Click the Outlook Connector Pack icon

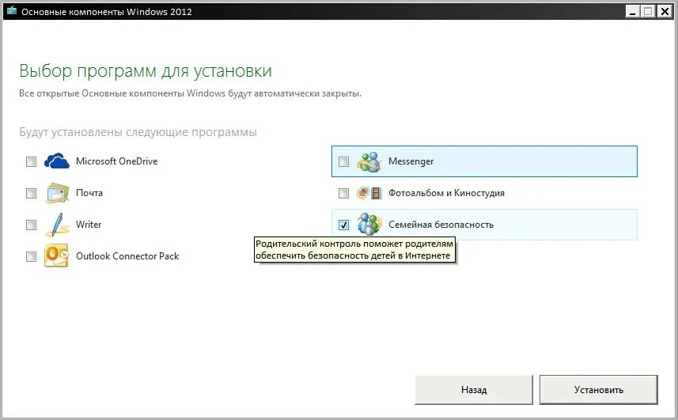pos(57,255)
